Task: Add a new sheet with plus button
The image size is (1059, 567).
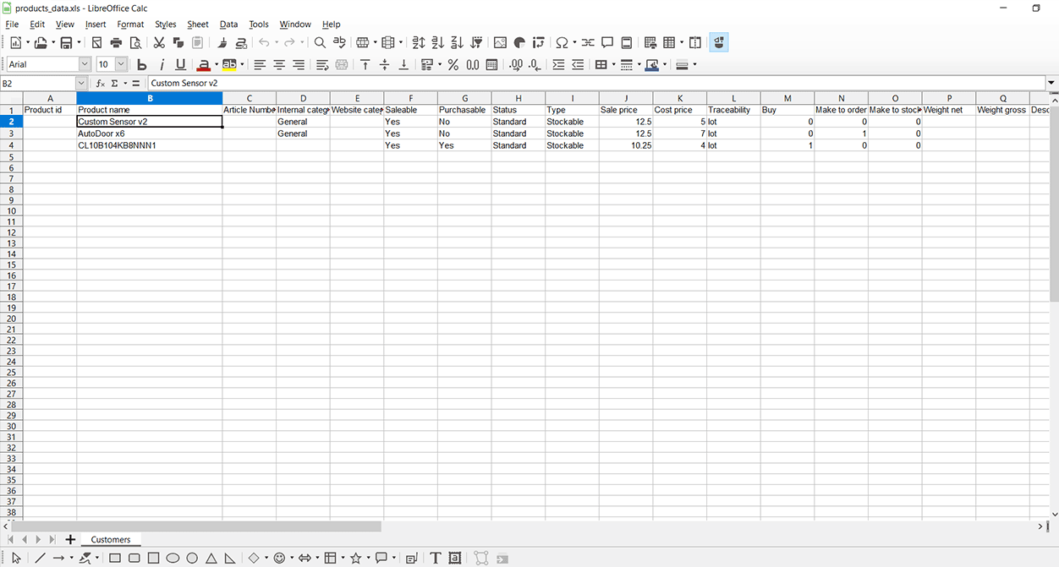Action: [x=70, y=539]
